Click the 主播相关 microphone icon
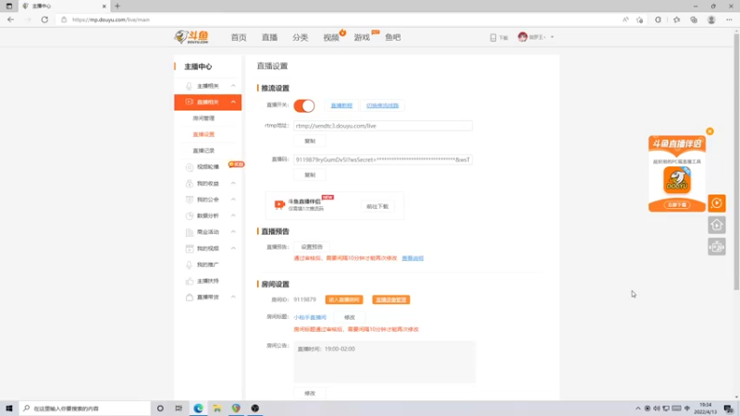 [190, 86]
